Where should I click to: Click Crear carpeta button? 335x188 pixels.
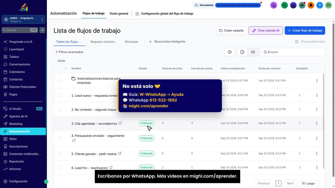pos(231,30)
